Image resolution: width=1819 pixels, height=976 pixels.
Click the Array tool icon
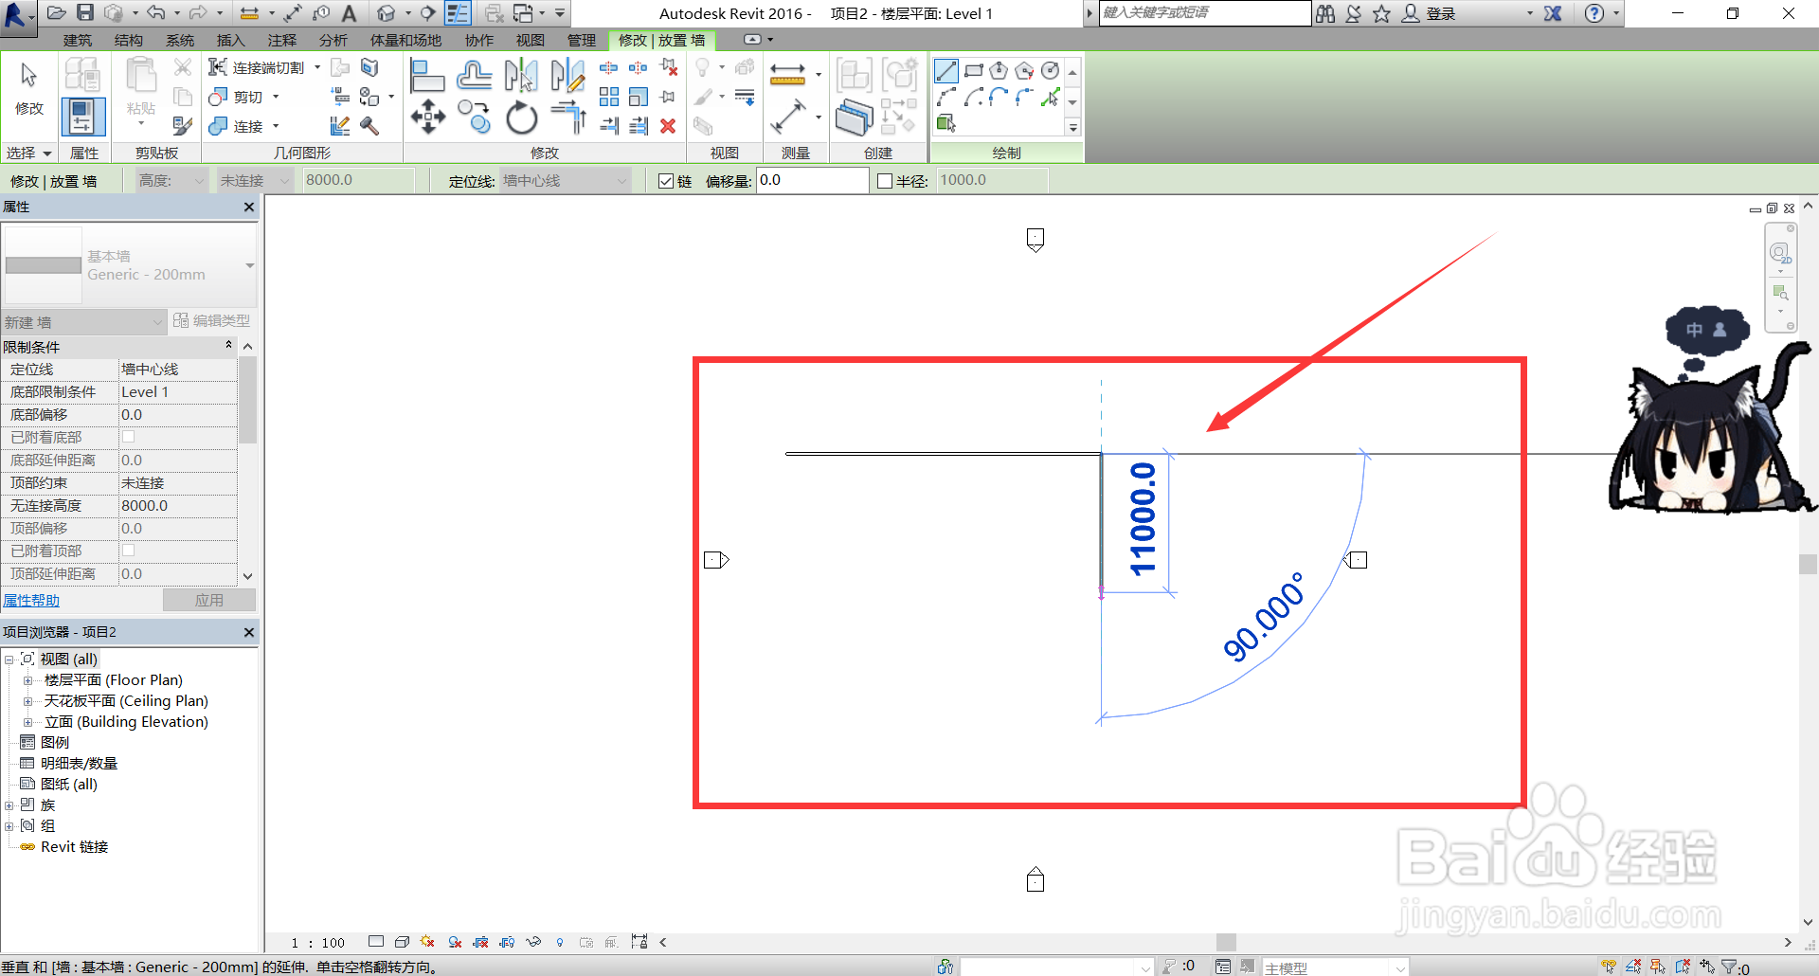pyautogui.click(x=608, y=97)
